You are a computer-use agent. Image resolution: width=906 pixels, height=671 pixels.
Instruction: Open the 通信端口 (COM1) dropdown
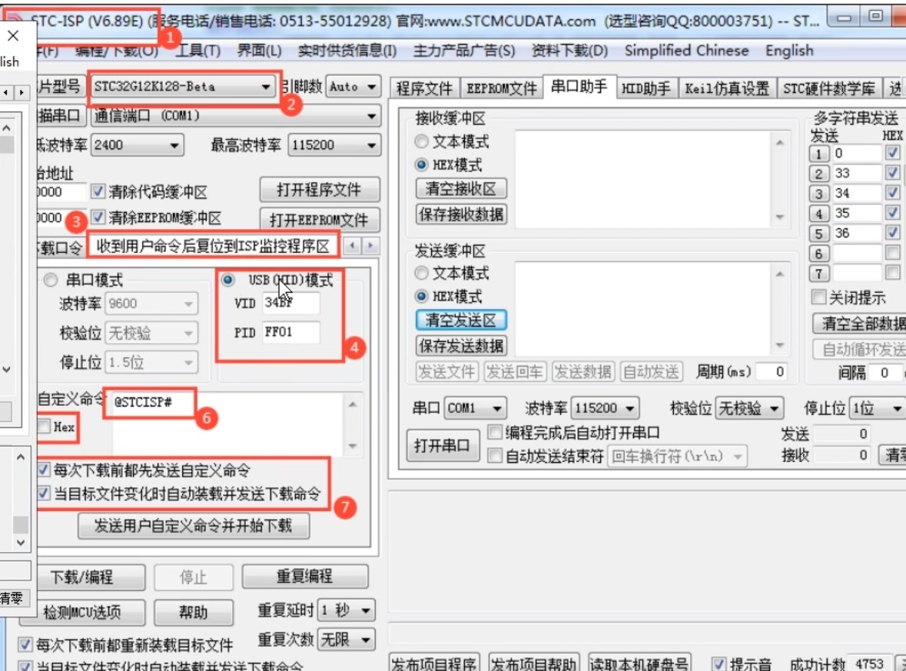tap(235, 115)
